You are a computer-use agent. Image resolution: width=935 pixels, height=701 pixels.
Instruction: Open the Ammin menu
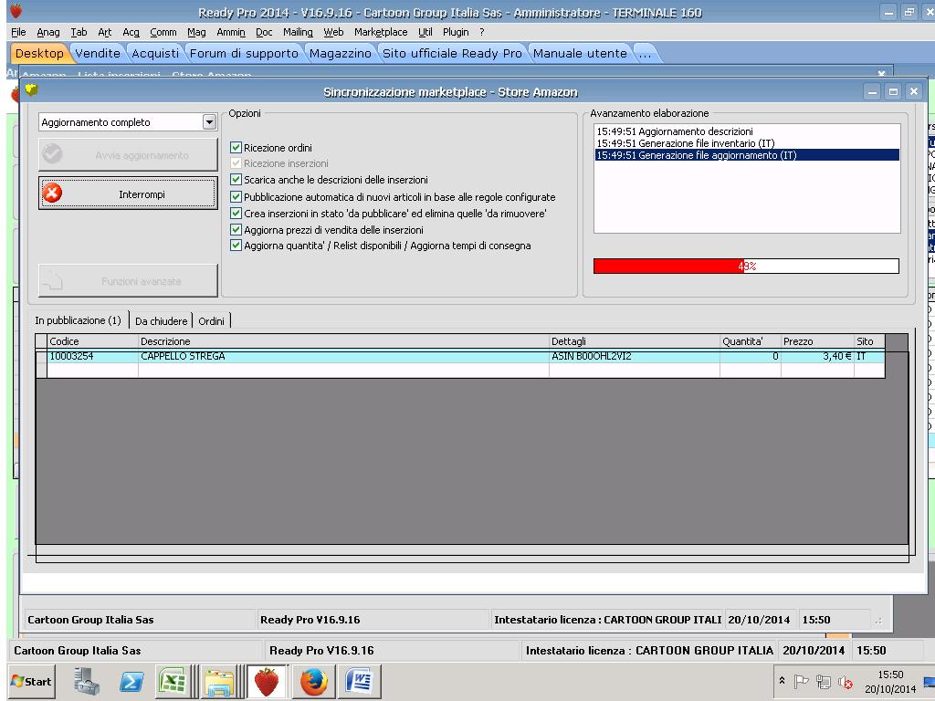231,32
